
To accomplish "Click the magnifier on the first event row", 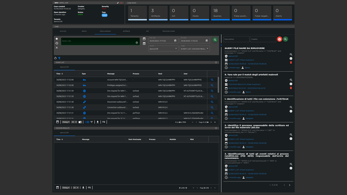I will pyautogui.click(x=212, y=80).
